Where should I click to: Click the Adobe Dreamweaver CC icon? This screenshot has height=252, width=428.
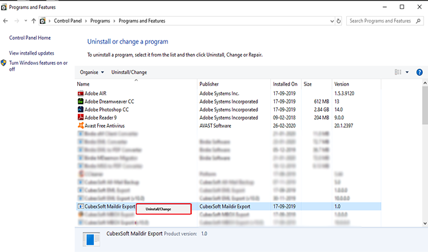coord(80,102)
